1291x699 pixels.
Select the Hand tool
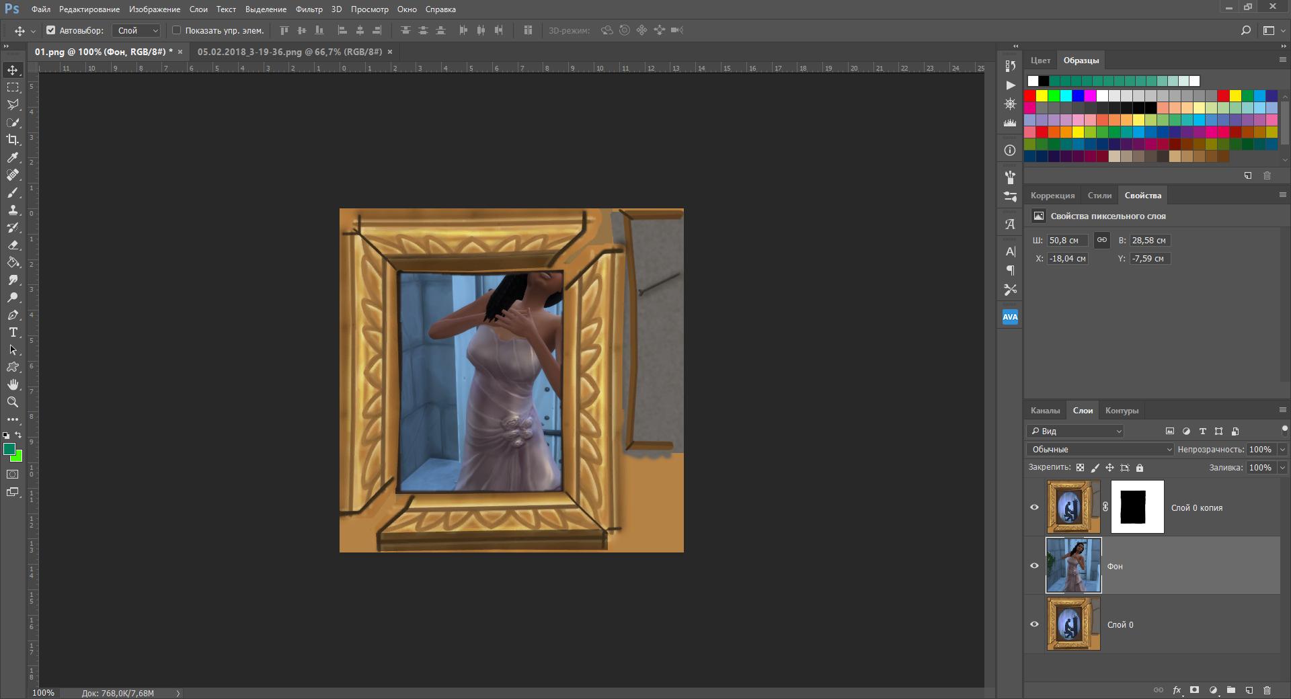coord(13,384)
